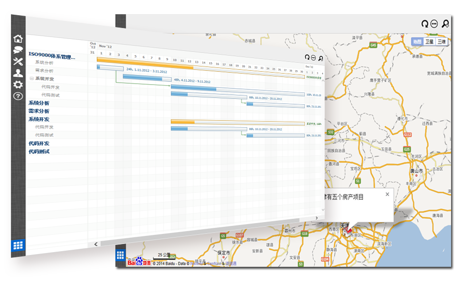
Task: Close the 房产项目 info popup
Action: 387,194
